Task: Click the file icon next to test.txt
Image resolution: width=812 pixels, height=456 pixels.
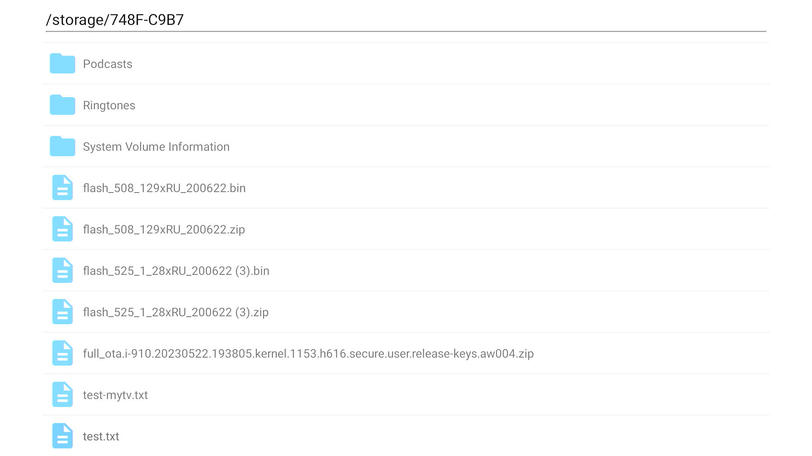Action: (x=63, y=436)
